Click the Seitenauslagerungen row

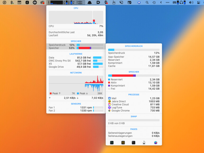[134, 136]
